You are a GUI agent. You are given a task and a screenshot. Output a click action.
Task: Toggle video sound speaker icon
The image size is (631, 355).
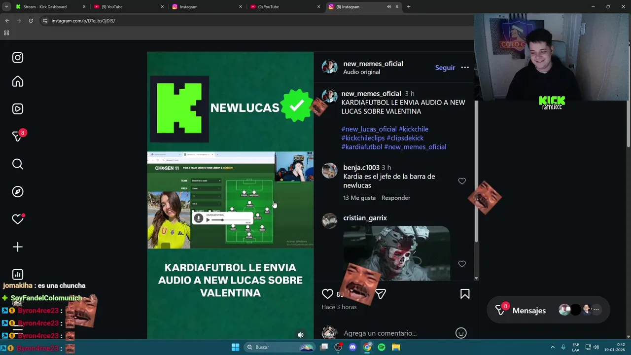click(301, 335)
